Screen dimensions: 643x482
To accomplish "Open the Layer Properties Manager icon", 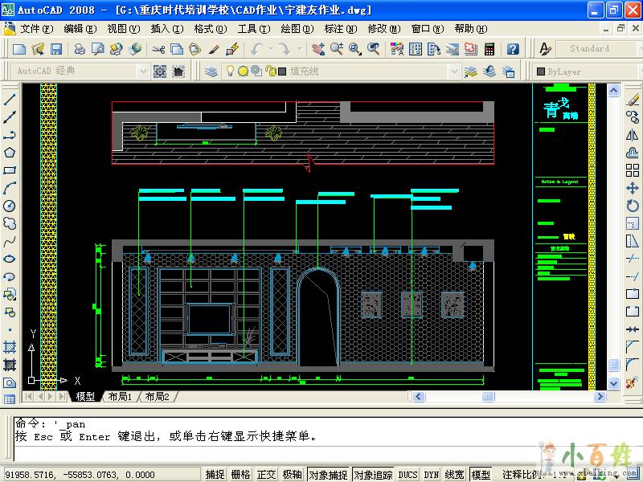I will (x=211, y=71).
